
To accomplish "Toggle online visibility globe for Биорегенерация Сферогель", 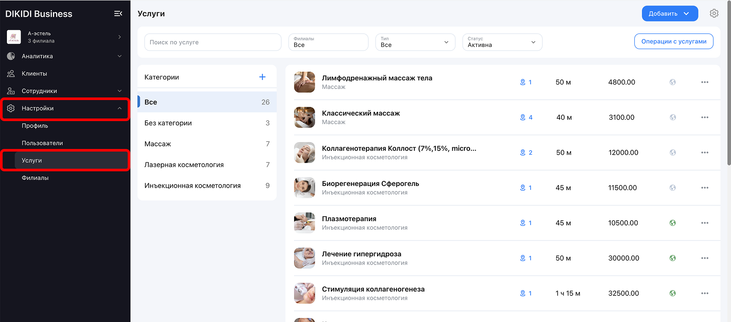I will click(673, 188).
